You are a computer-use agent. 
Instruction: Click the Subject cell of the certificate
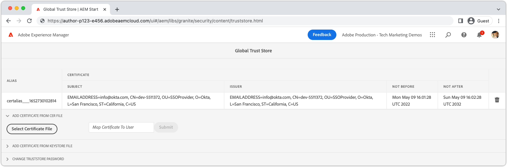[143, 101]
